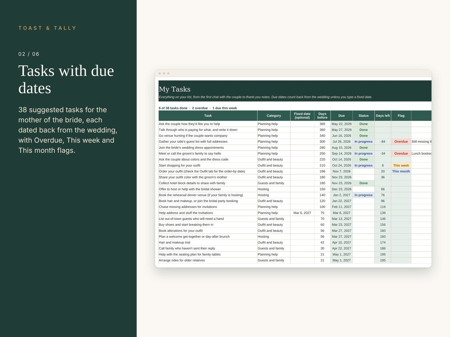Viewport: 450px width, 337px height.
Task: Select 'Call family who haven't sent their reply'
Action: tap(208, 248)
